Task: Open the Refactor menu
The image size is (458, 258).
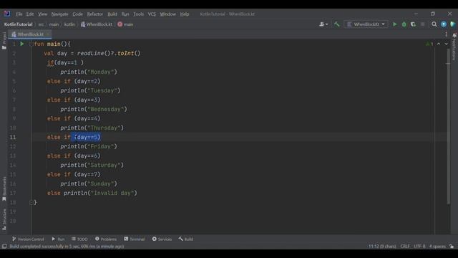Action: 95,14
